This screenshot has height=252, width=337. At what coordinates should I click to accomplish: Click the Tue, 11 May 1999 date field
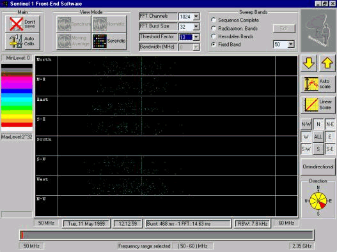(x=86, y=224)
